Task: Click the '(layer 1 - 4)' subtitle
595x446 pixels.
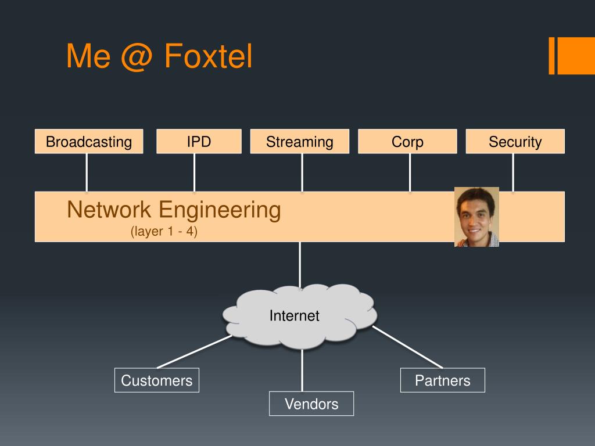Action: 164,231
